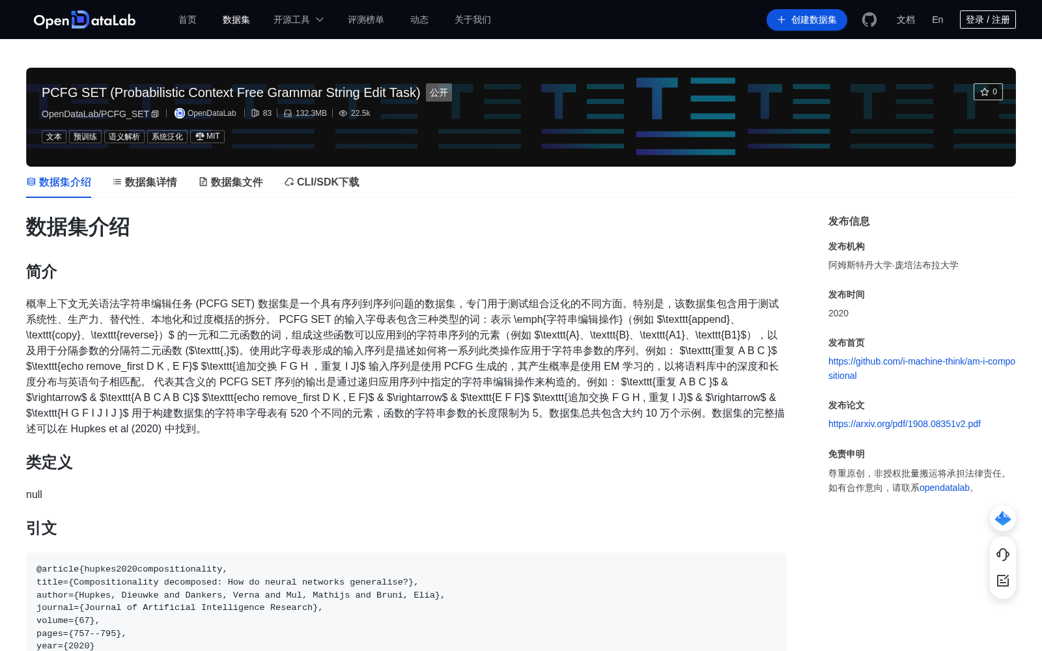
Task: Open the 关于我们 menu item
Action: [x=473, y=20]
